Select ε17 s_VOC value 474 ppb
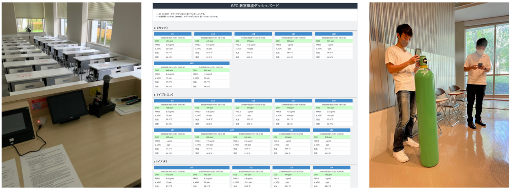The width and height of the screenshot is (511, 190). coord(291,116)
